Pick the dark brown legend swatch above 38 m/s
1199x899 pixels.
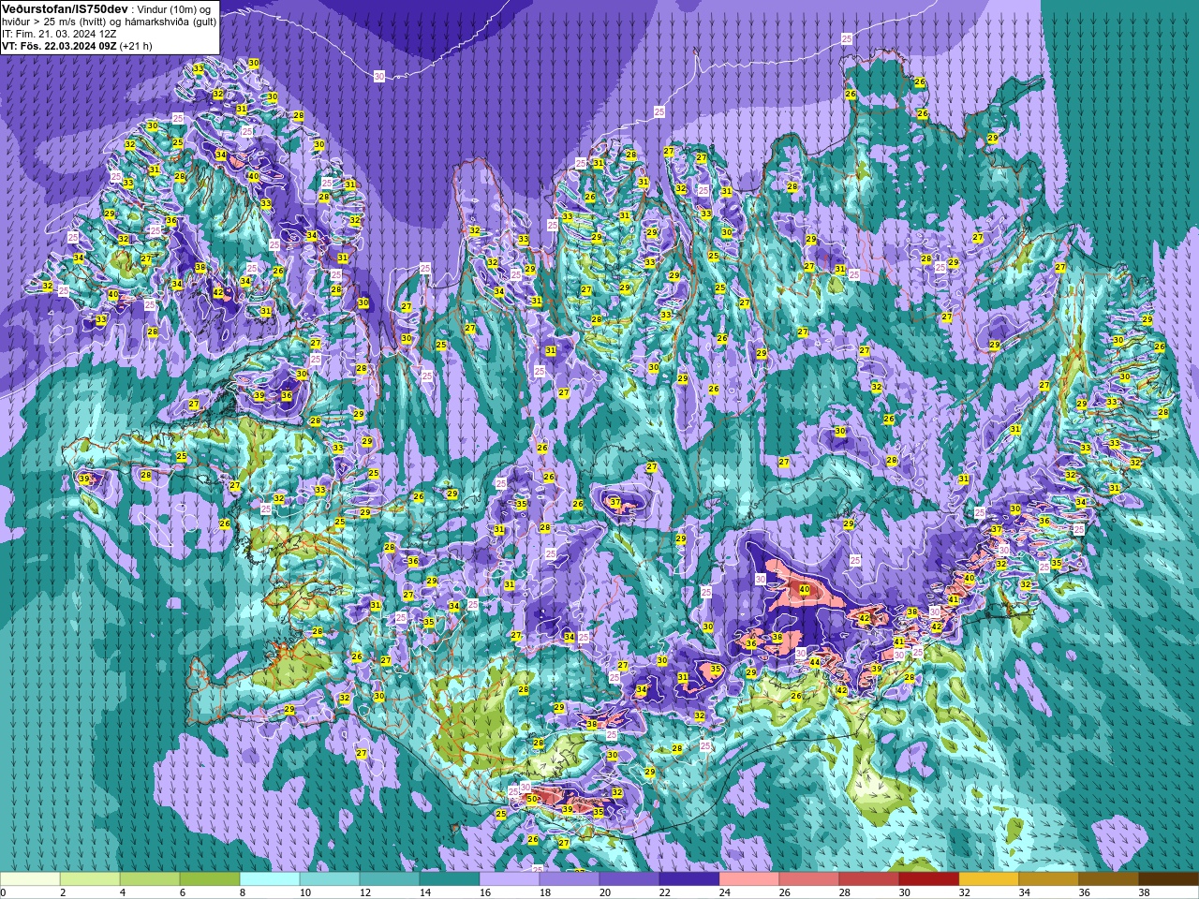click(1169, 879)
